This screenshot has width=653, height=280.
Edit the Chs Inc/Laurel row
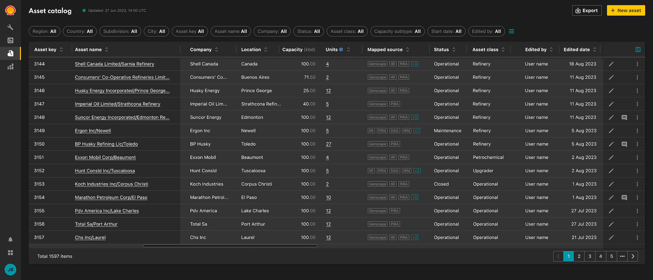pos(611,238)
